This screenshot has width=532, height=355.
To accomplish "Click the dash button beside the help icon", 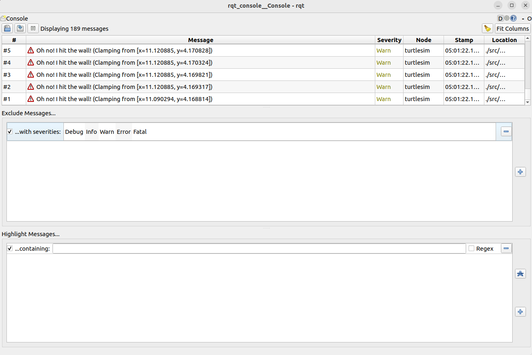I will click(x=523, y=19).
